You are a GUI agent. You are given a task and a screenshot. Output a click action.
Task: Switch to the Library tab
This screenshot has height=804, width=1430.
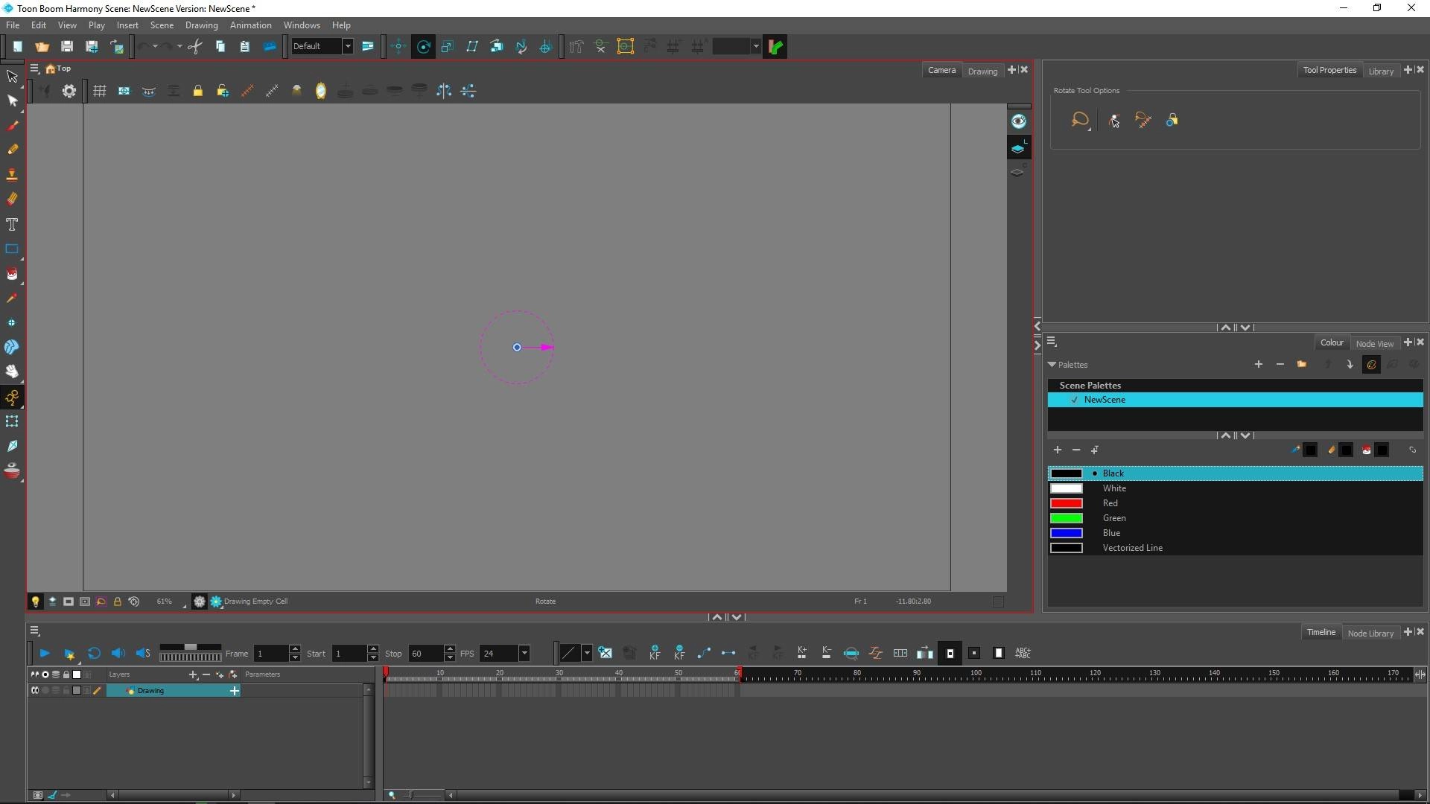click(x=1381, y=71)
